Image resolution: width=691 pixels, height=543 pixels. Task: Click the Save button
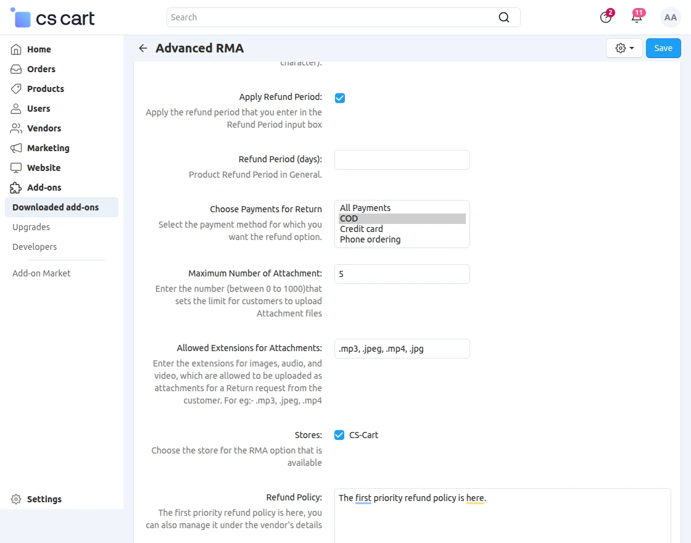(663, 48)
